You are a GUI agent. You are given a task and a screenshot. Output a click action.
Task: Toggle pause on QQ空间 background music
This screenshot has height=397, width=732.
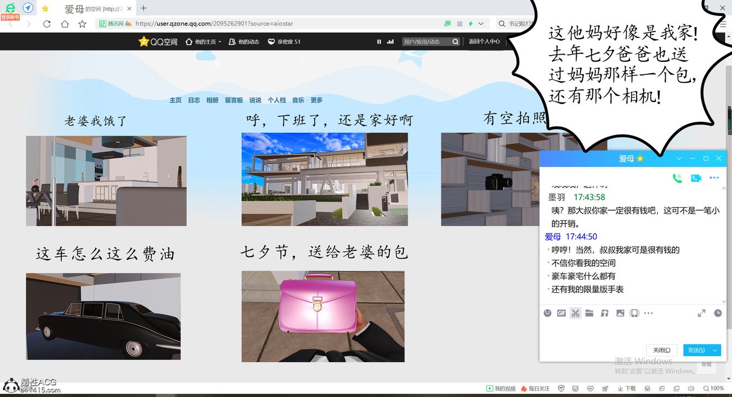point(378,41)
